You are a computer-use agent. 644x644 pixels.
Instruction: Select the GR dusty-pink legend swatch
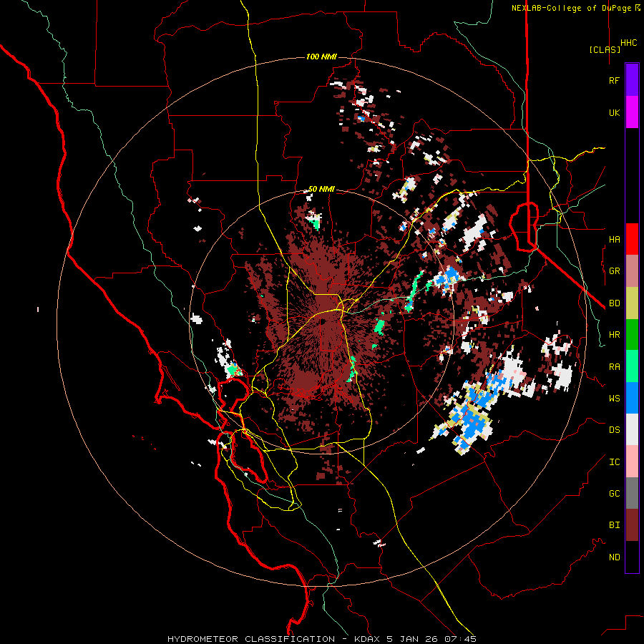[x=632, y=271]
